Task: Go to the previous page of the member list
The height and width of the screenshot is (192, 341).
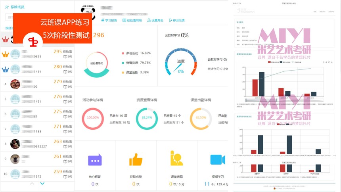Action: [x=32, y=184]
